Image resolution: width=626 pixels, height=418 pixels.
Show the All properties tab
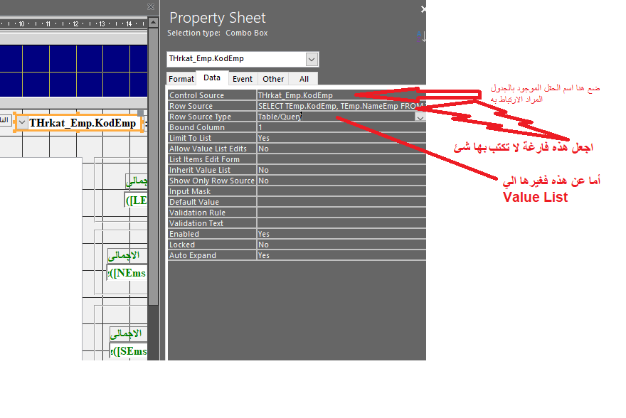pyautogui.click(x=304, y=79)
